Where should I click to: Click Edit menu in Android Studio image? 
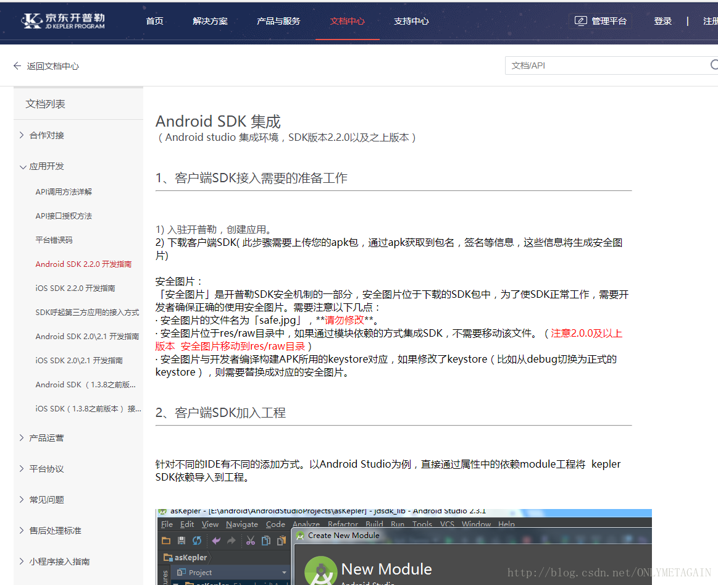[187, 524]
